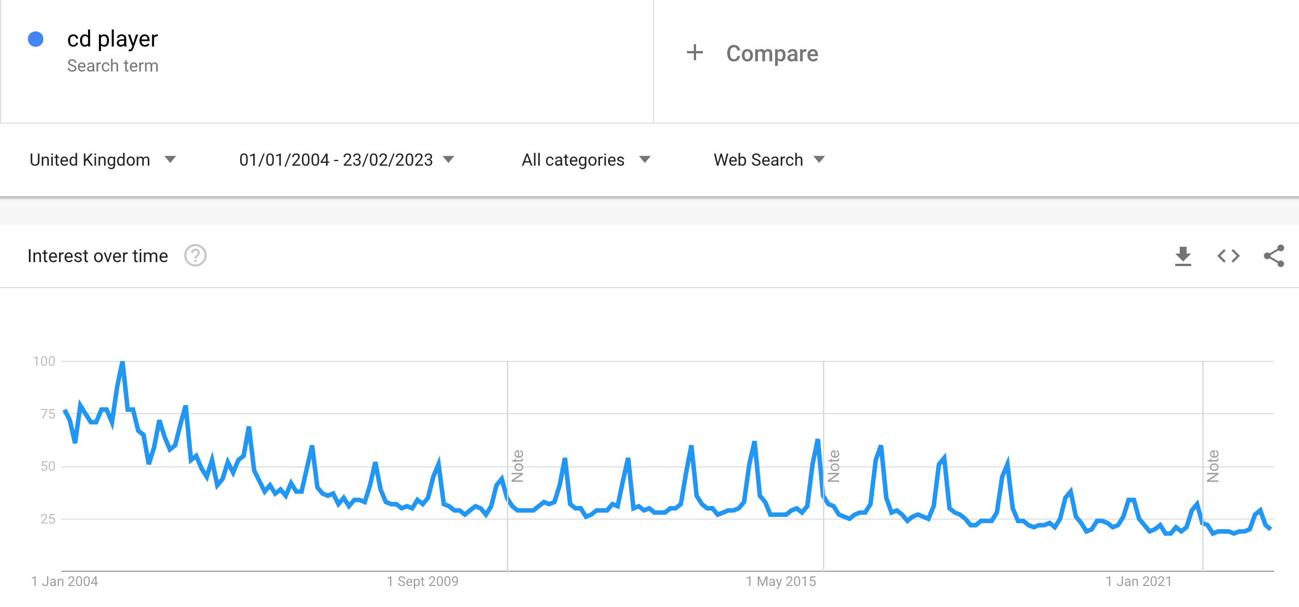Click the plus icon beside Compare

coord(694,53)
